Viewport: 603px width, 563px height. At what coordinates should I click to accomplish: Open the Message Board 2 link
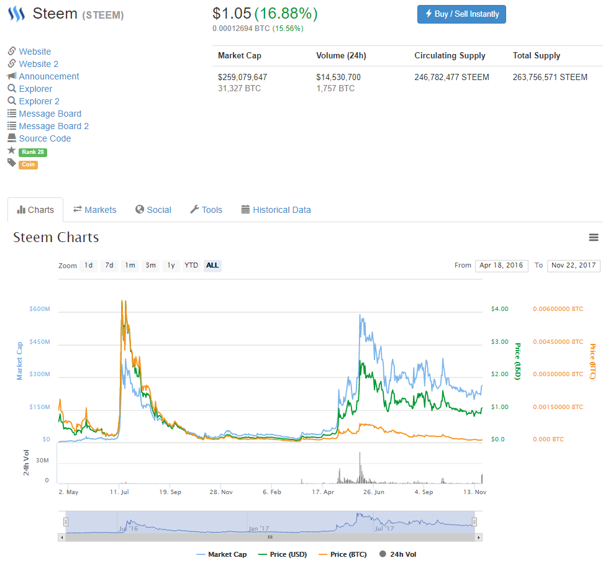tap(54, 126)
